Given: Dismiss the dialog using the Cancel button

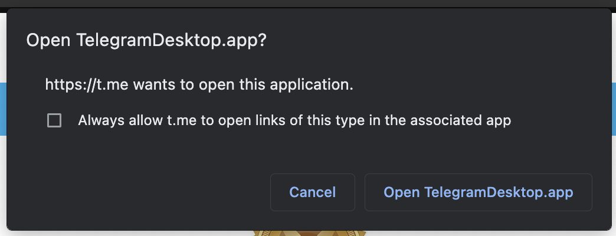Looking at the screenshot, I should click(313, 192).
